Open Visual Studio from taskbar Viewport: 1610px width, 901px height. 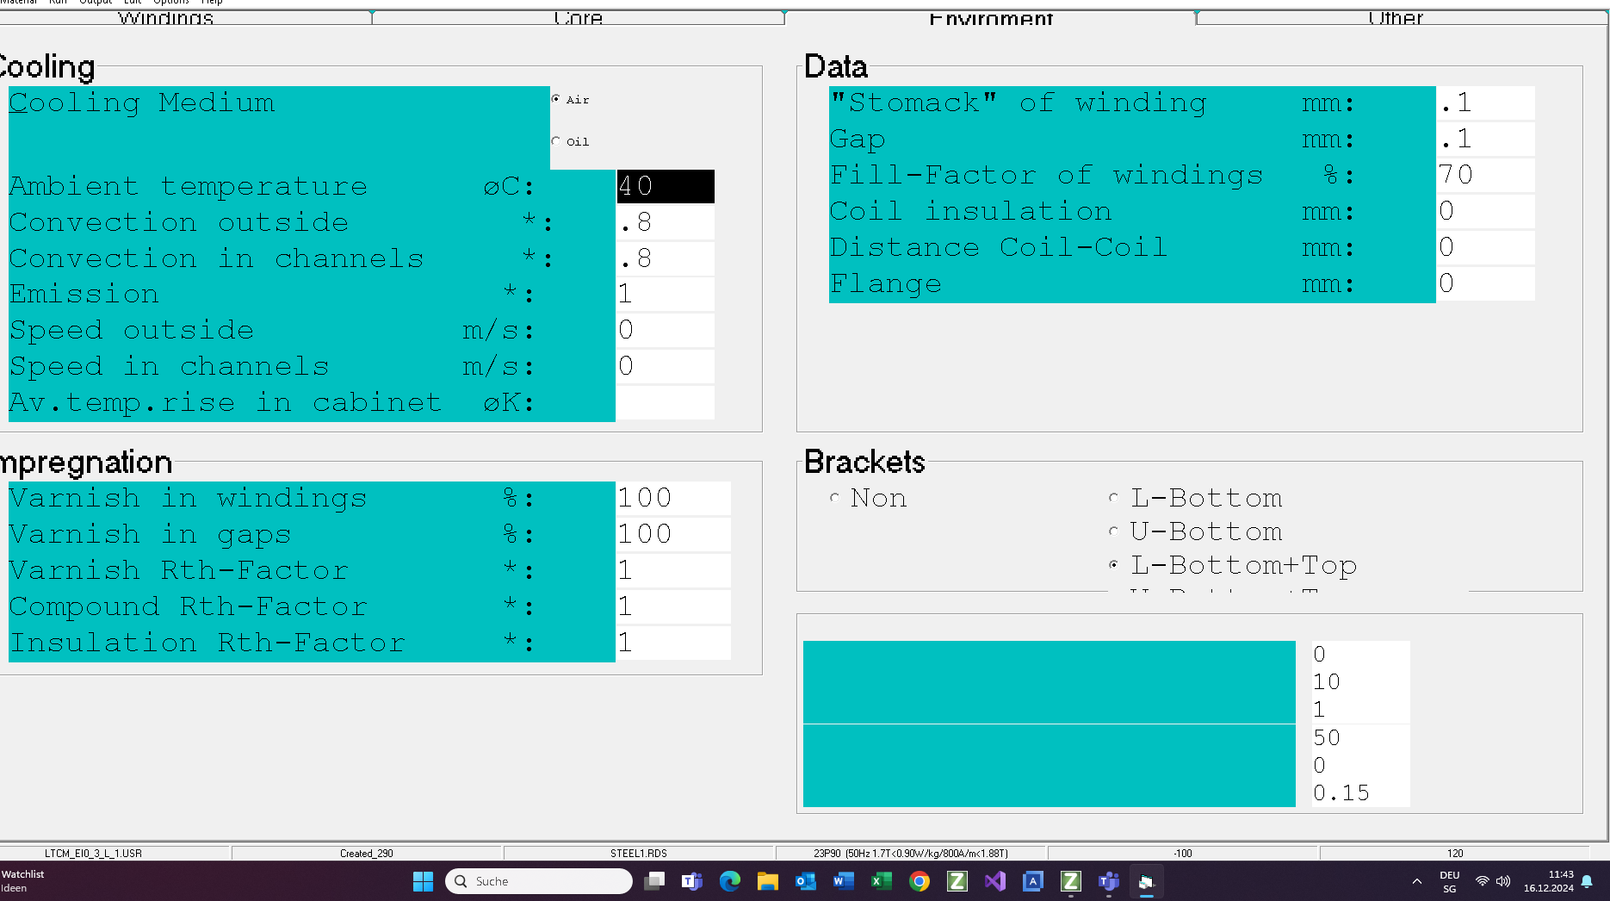(x=995, y=881)
